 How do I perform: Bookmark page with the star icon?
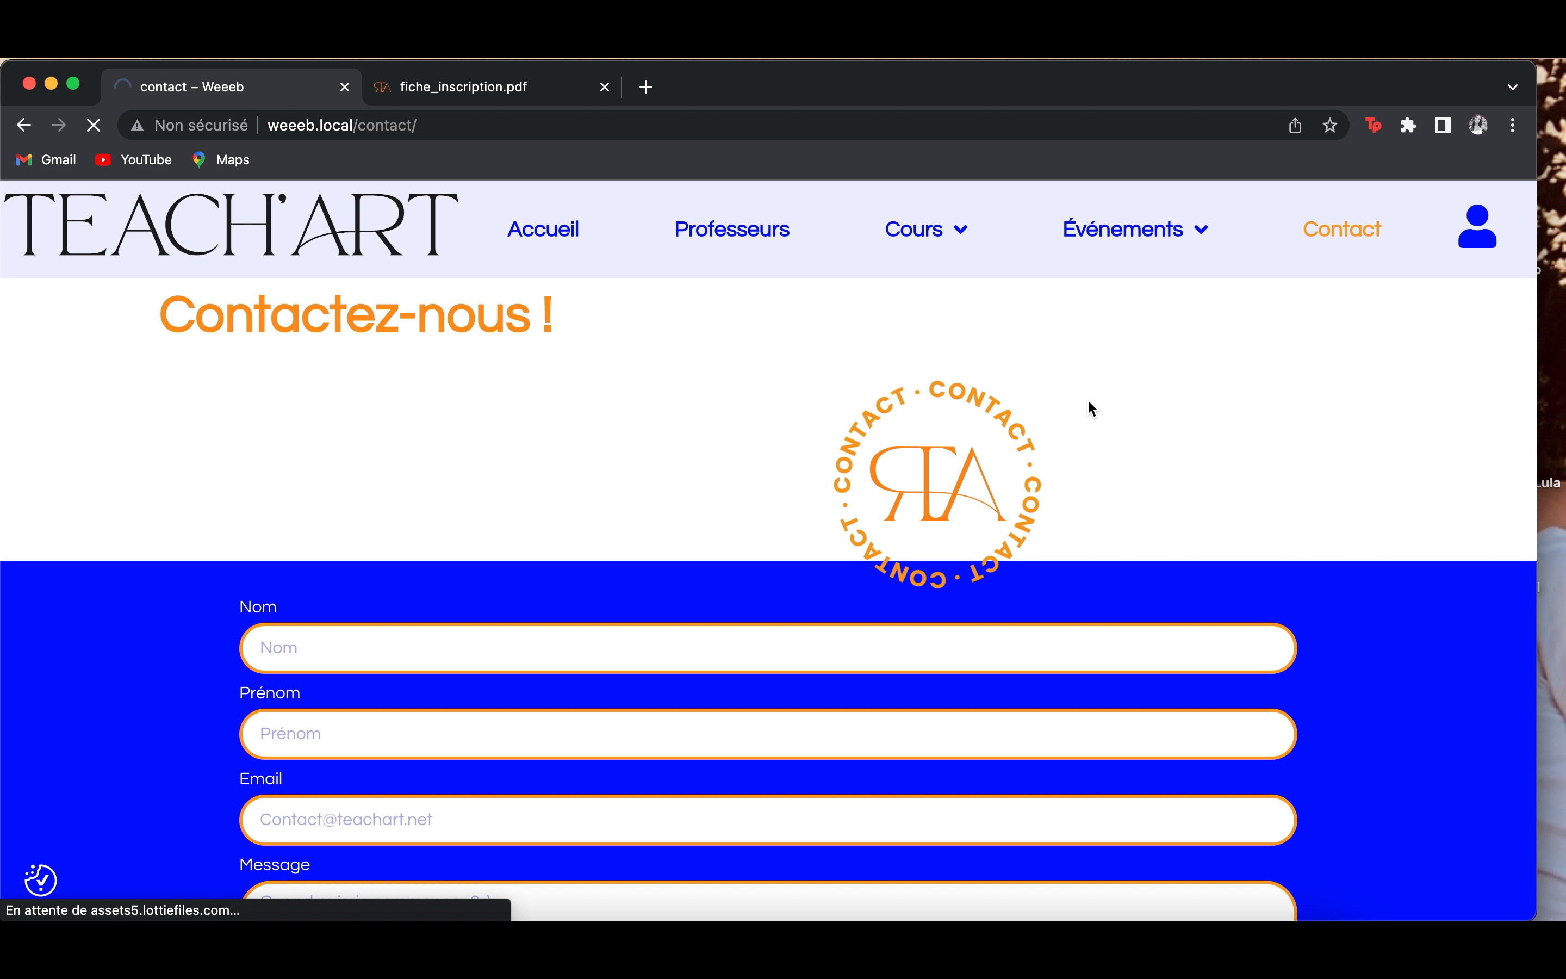[1329, 126]
